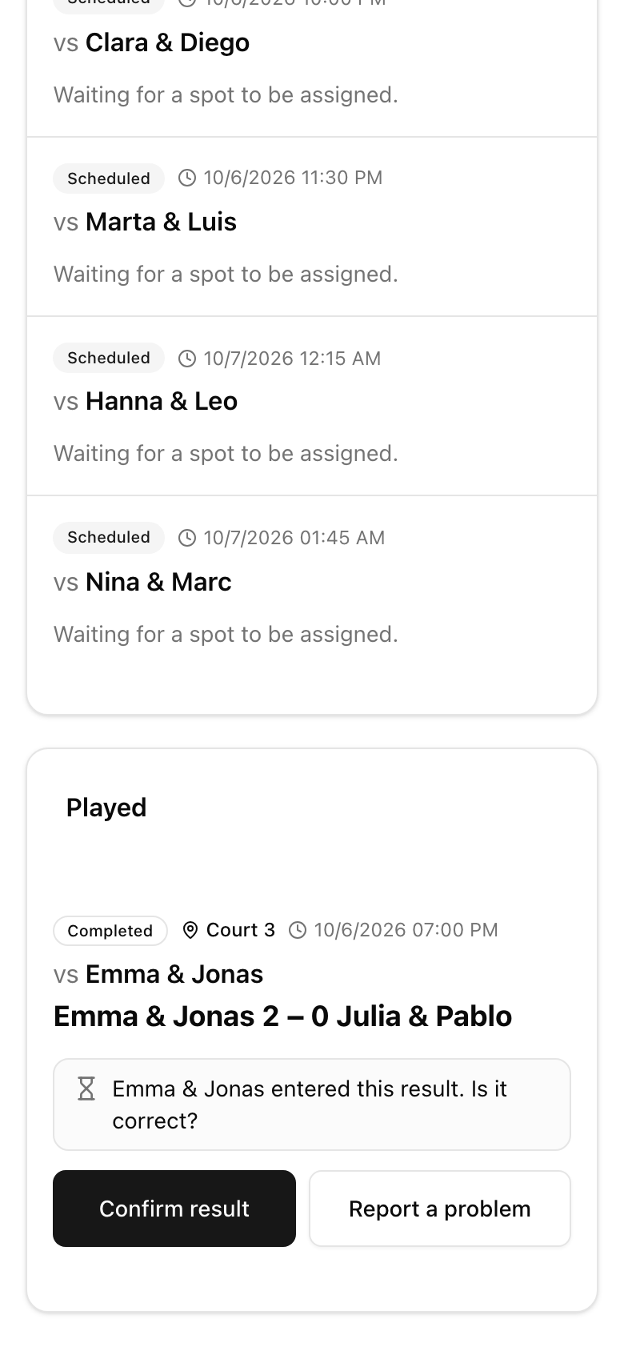Click the clock icon beside 12:15 AM
Screen dimensions: 624x1351
point(187,358)
